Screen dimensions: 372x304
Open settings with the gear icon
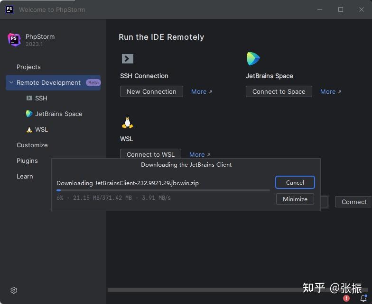coord(14,290)
